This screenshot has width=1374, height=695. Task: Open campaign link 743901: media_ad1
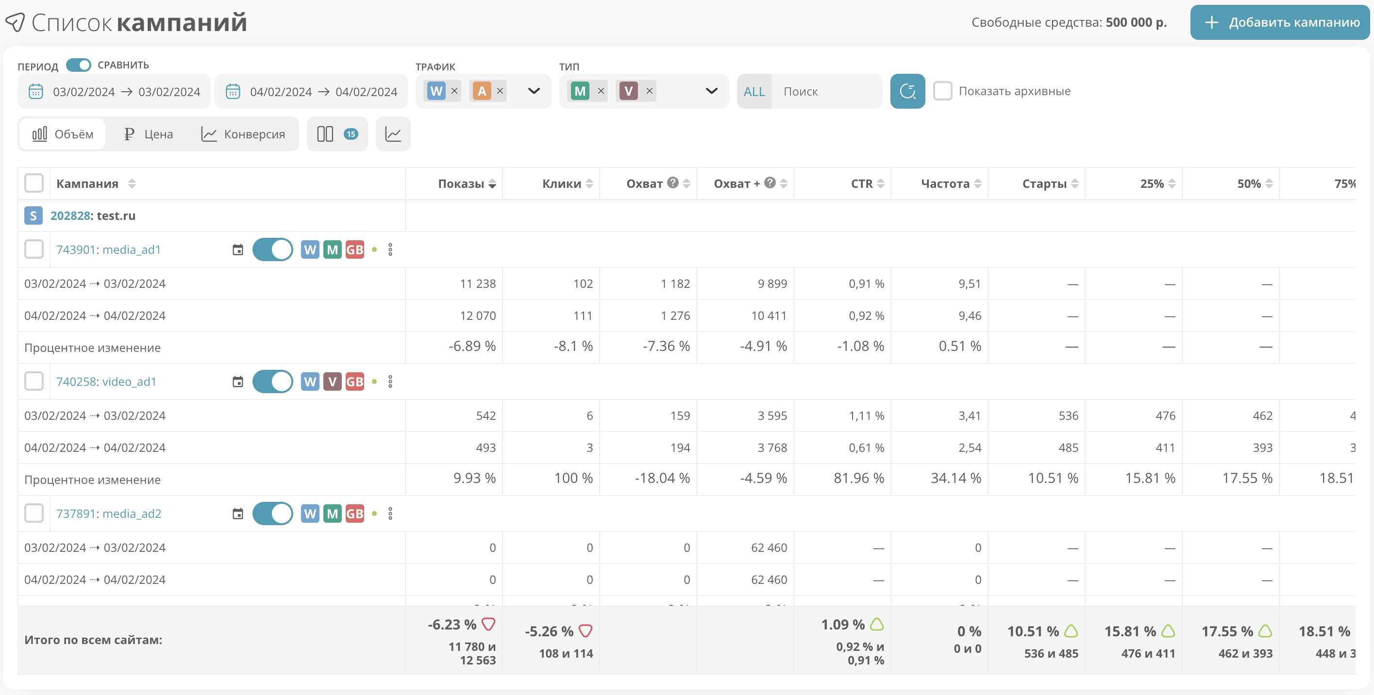[x=109, y=249]
